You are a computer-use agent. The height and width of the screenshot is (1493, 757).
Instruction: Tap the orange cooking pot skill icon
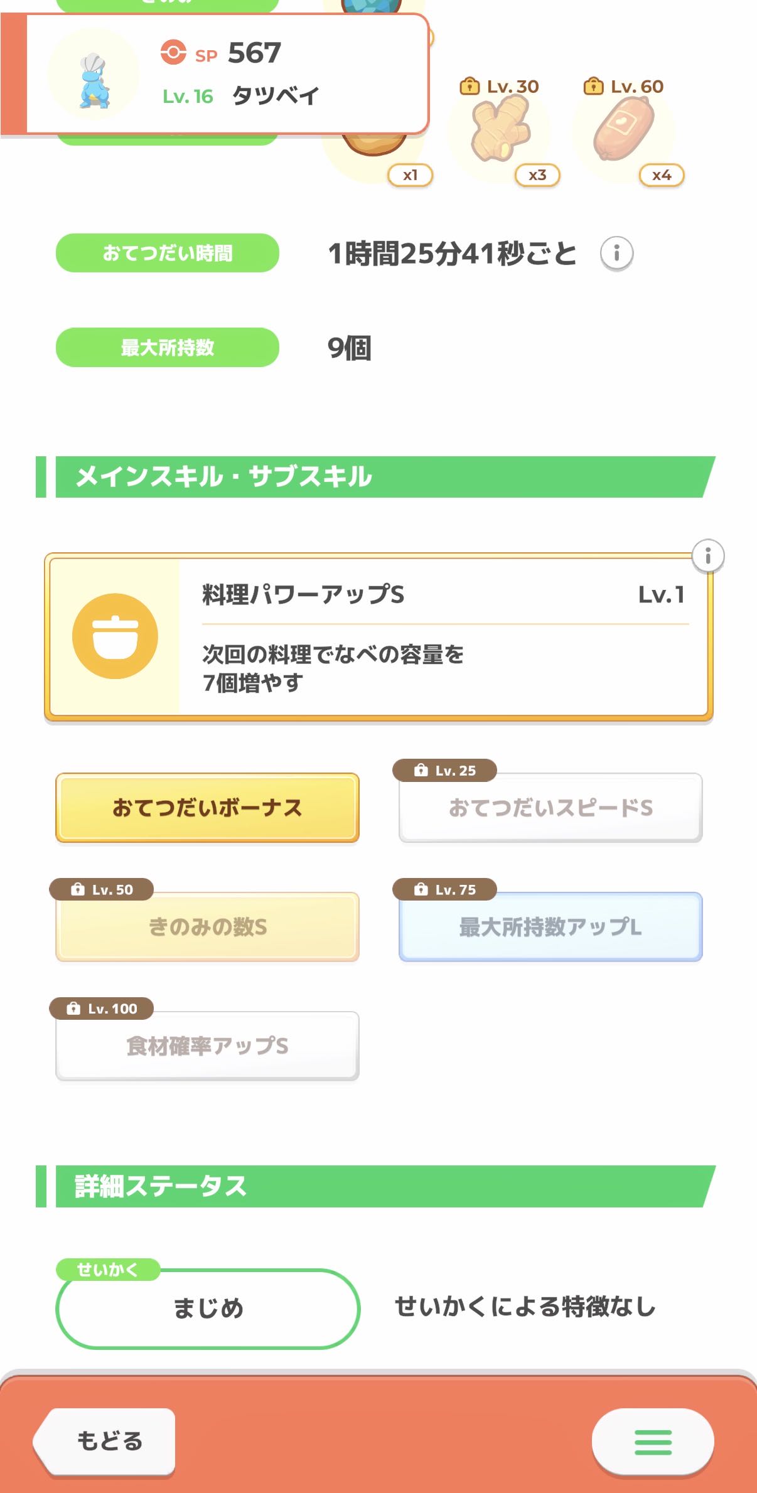115,636
